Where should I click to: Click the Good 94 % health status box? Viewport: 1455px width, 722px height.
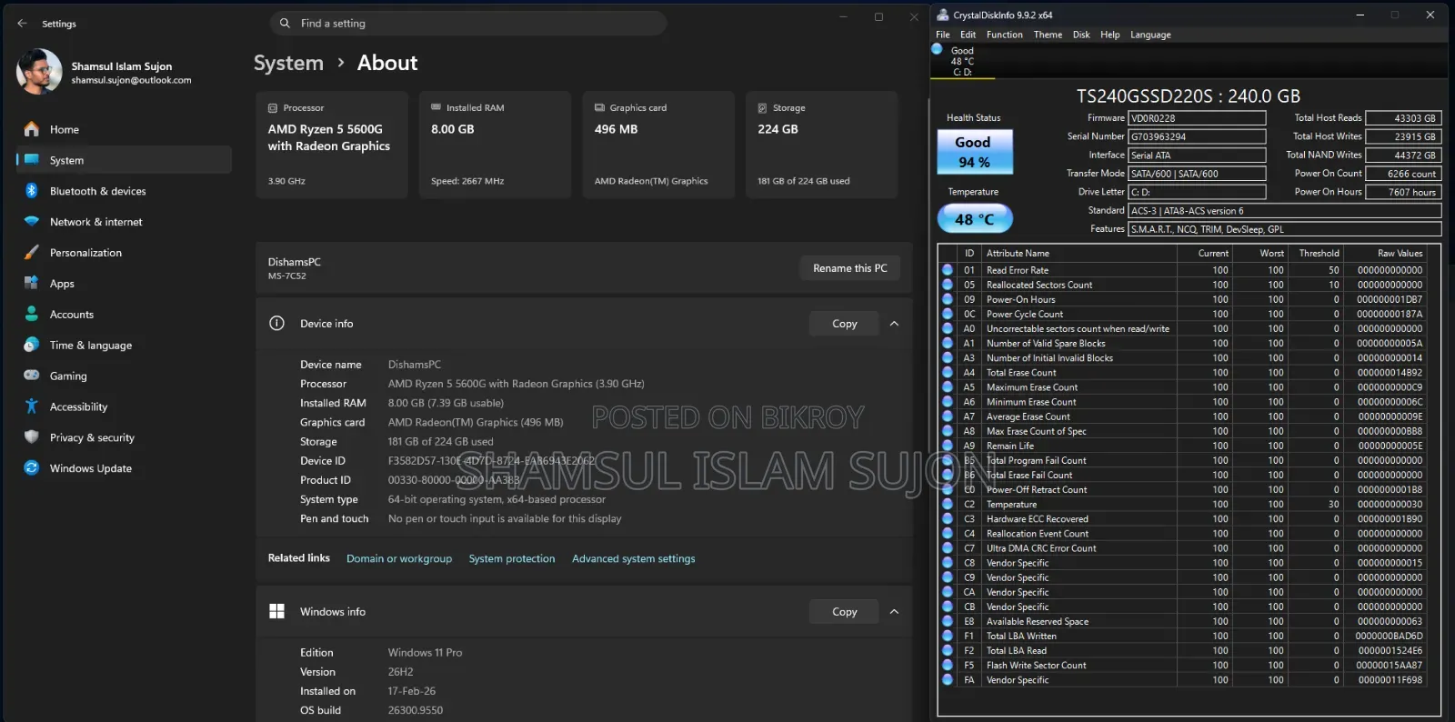pyautogui.click(x=975, y=152)
